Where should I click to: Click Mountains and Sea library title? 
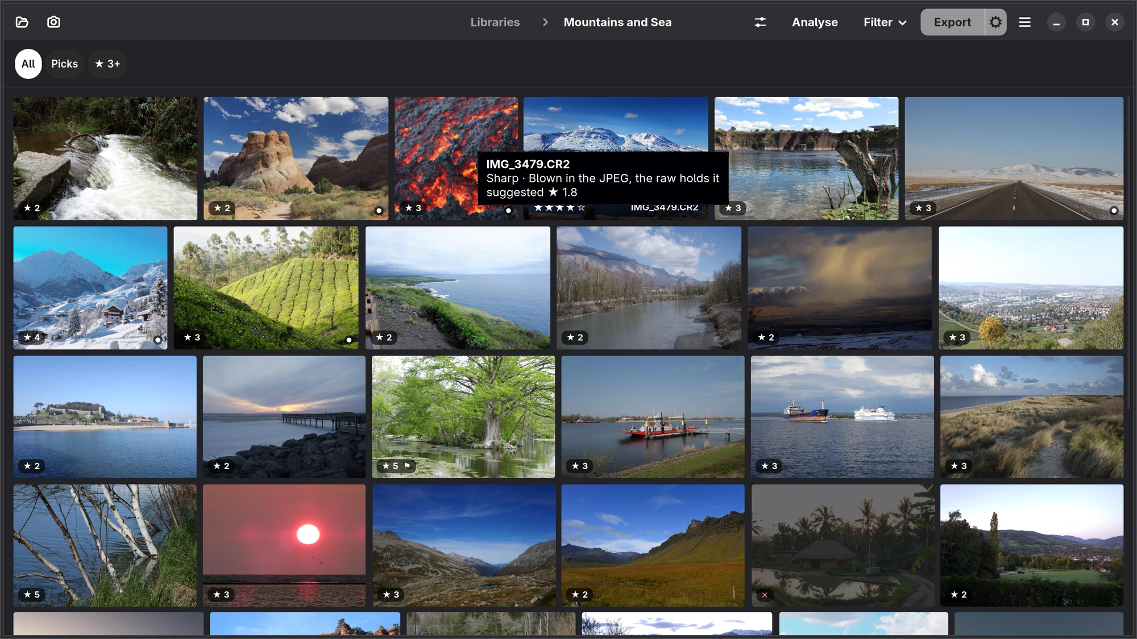(617, 22)
